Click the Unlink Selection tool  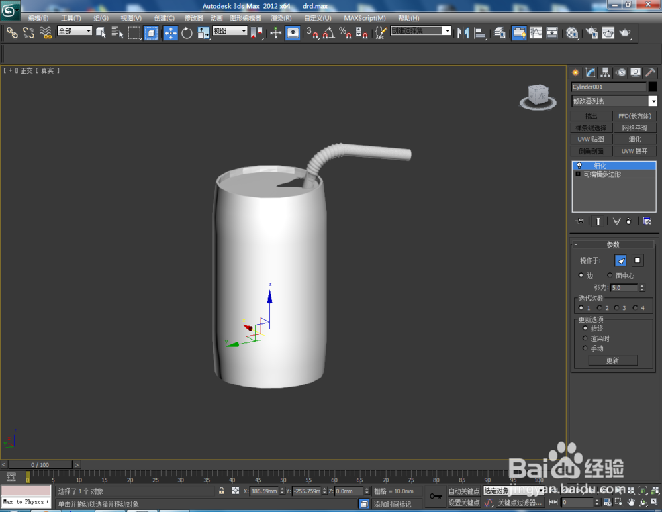tap(28, 32)
